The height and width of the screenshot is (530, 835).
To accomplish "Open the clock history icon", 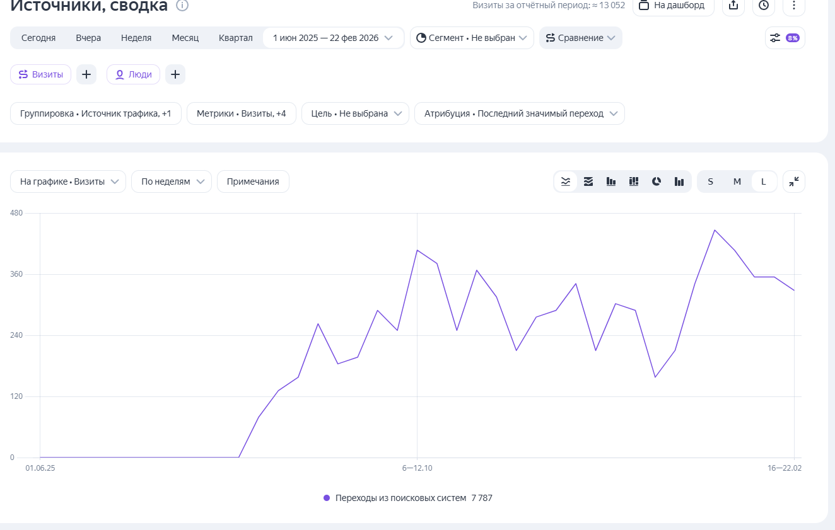I will coord(763,6).
